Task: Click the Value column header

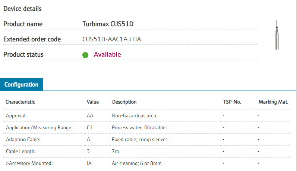Action: (93, 102)
